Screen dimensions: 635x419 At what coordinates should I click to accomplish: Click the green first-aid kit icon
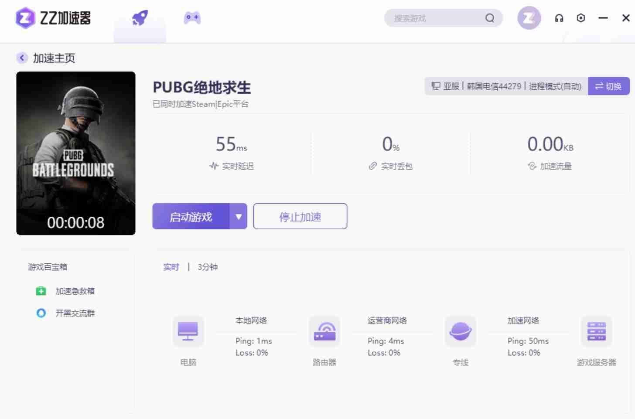pyautogui.click(x=41, y=291)
